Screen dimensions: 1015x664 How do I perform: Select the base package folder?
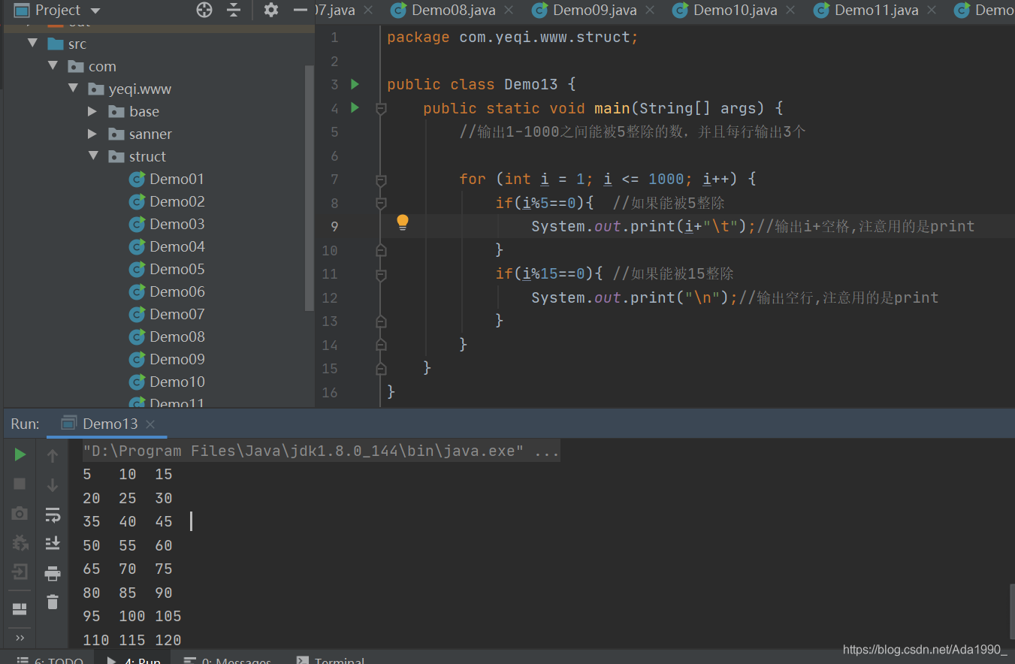click(134, 111)
